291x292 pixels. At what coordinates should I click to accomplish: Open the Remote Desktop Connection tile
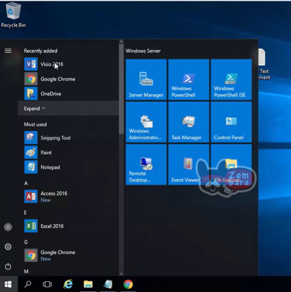(x=146, y=165)
